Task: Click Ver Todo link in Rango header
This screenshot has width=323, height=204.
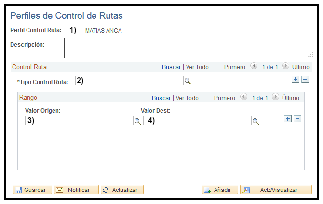Action: point(187,98)
